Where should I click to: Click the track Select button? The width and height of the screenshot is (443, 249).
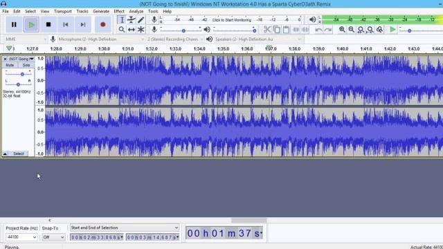pyautogui.click(x=19, y=154)
